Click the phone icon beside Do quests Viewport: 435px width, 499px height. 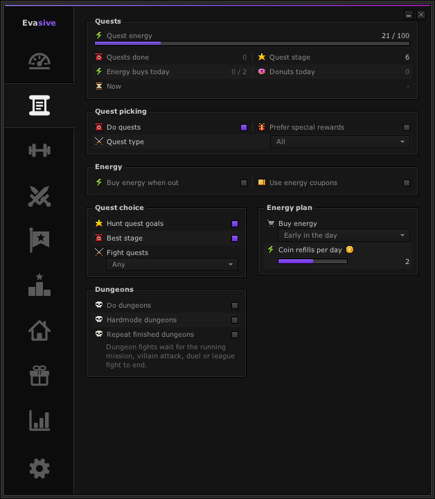[x=99, y=127]
